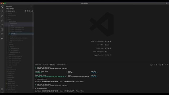Collapse the MAC-OS-CLONE project section
Image resolution: width=169 pixels, height=95 pixels.
(11, 11)
